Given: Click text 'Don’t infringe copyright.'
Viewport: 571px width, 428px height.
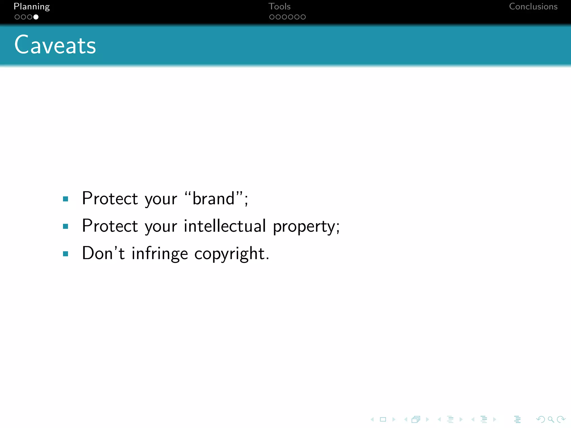Looking at the screenshot, I should [x=176, y=253].
